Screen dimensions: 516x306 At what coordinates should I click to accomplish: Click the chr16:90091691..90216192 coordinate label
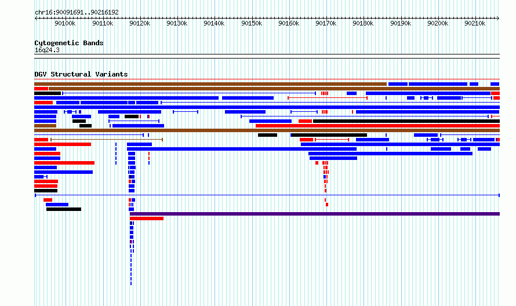point(77,12)
